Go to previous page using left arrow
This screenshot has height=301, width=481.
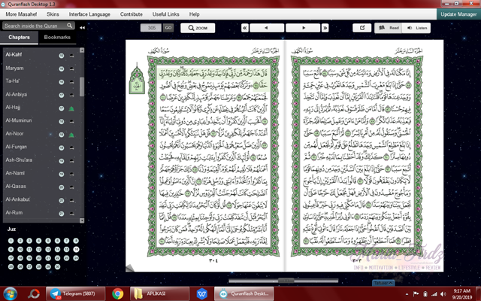[267, 28]
